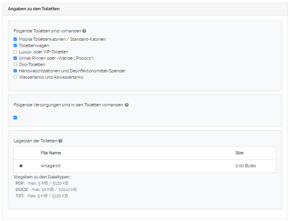Select the 'Anlage.txt' file name

tap(50, 166)
